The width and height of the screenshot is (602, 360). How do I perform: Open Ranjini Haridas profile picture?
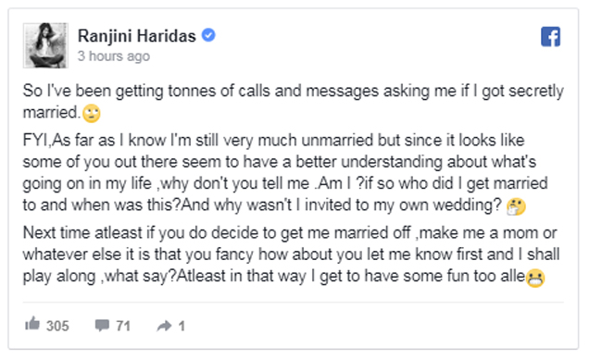[45, 45]
